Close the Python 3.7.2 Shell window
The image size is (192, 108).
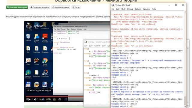[x=183, y=5]
